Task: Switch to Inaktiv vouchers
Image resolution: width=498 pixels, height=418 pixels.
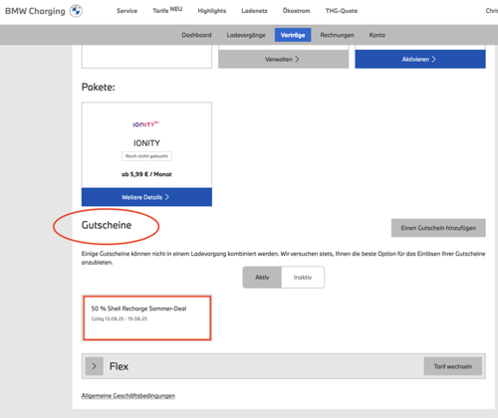Action: pos(303,277)
